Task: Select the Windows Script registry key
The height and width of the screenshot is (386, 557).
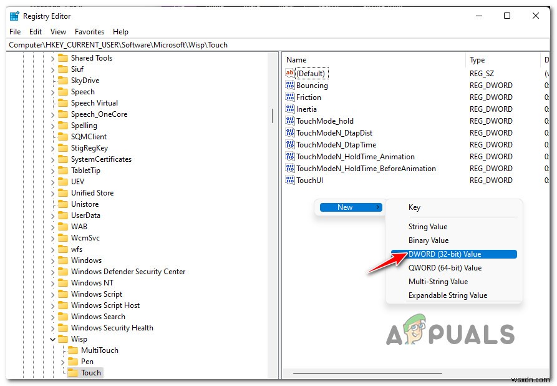Action: click(x=97, y=294)
